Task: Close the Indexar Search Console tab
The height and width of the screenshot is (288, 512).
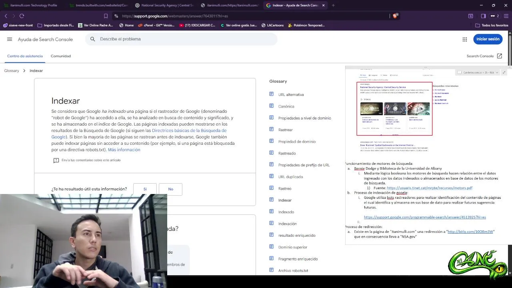Action: pos(323,5)
